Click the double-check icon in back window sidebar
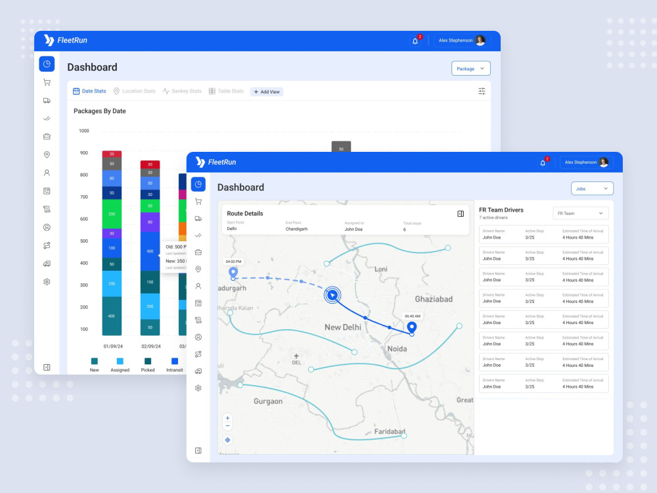Viewport: 657px width, 493px height. [x=47, y=118]
